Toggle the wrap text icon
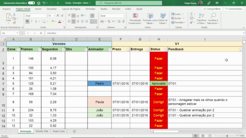Viewport: 246px width, 138px height. 92,16
